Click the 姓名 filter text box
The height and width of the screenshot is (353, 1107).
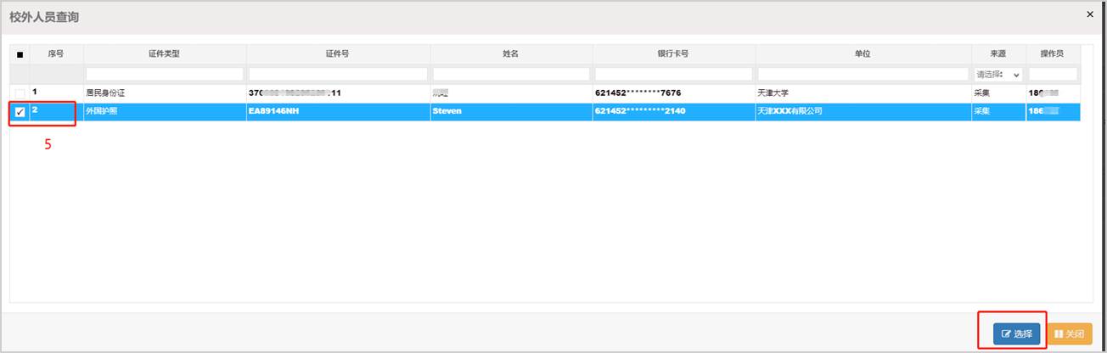pyautogui.click(x=511, y=75)
